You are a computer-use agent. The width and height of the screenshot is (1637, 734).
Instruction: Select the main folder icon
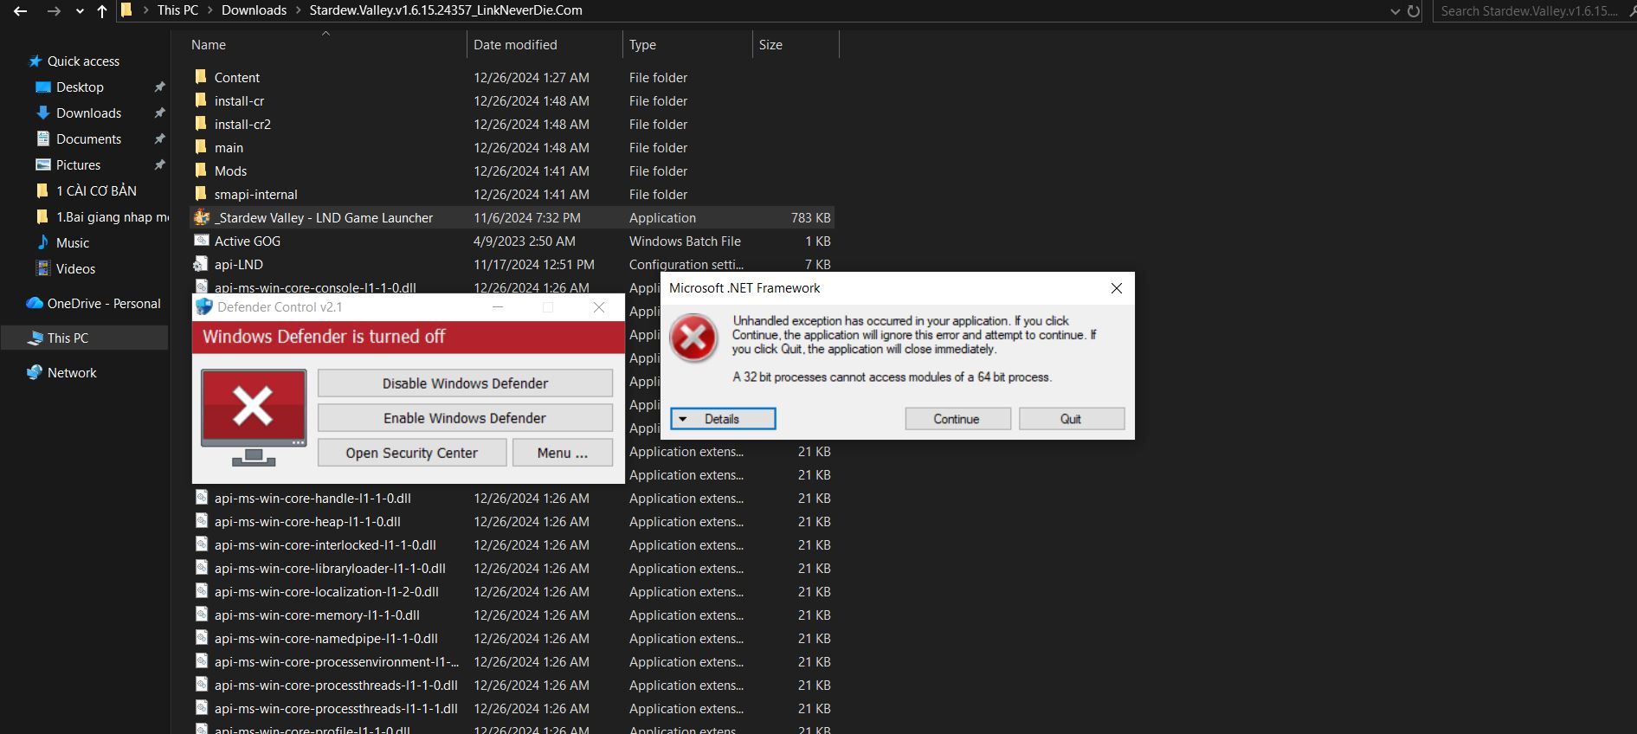(x=201, y=147)
